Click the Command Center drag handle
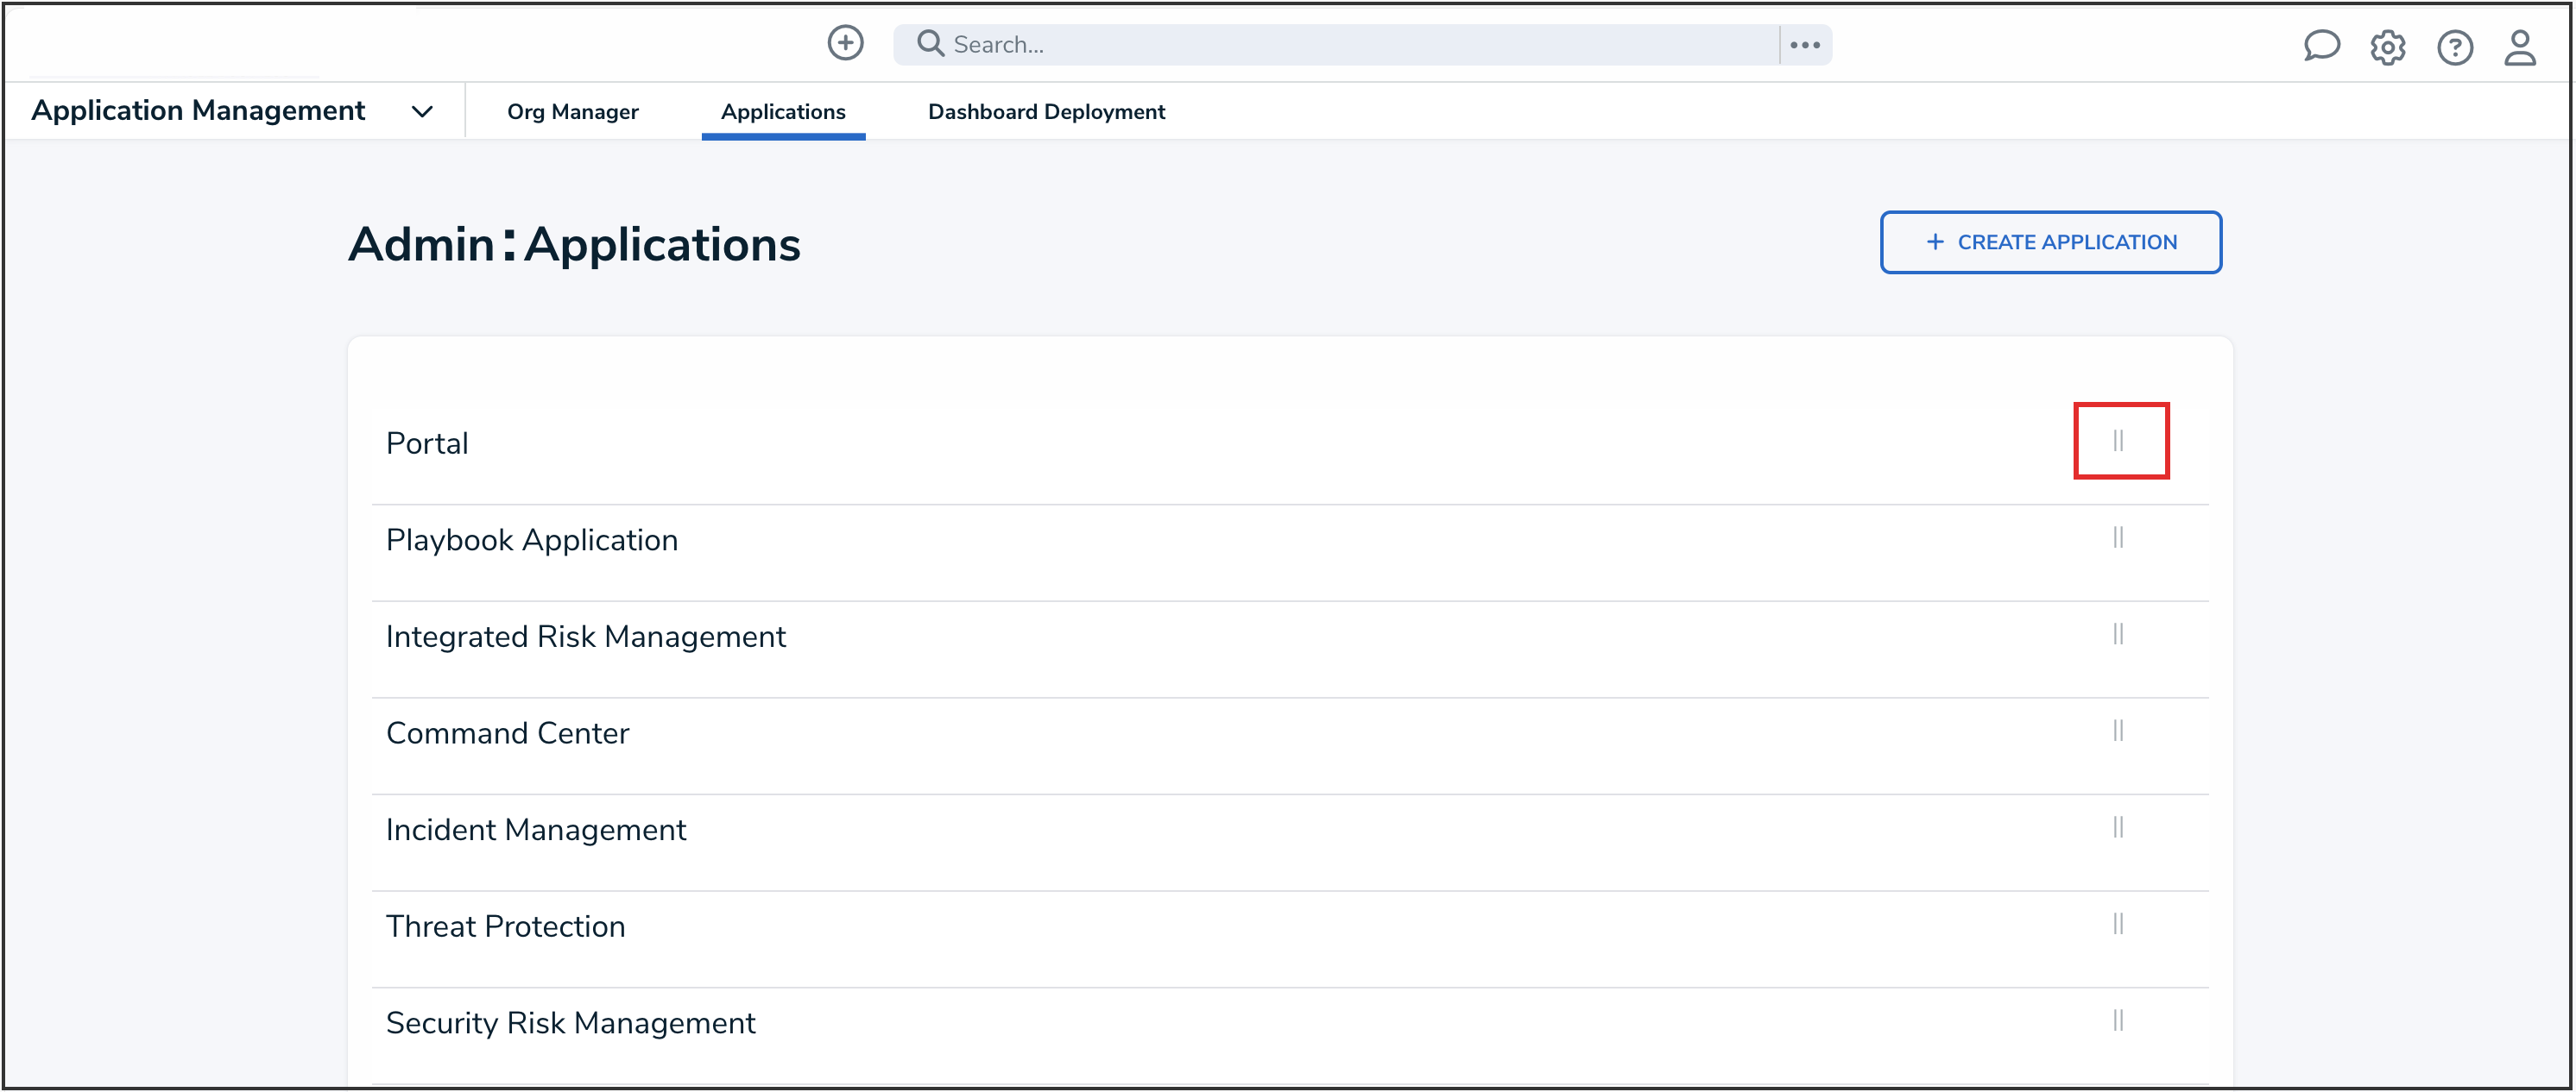The height and width of the screenshot is (1092, 2576). coord(2118,731)
